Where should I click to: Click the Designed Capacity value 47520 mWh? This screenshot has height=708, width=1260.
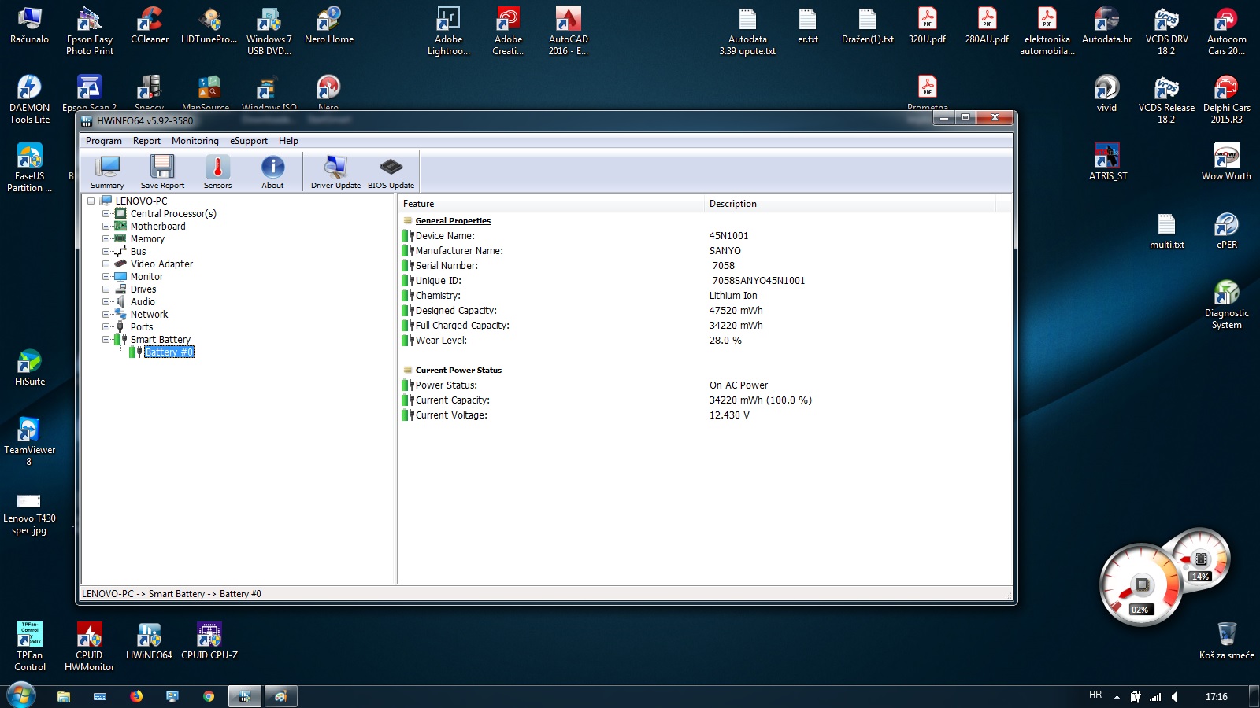(x=736, y=310)
